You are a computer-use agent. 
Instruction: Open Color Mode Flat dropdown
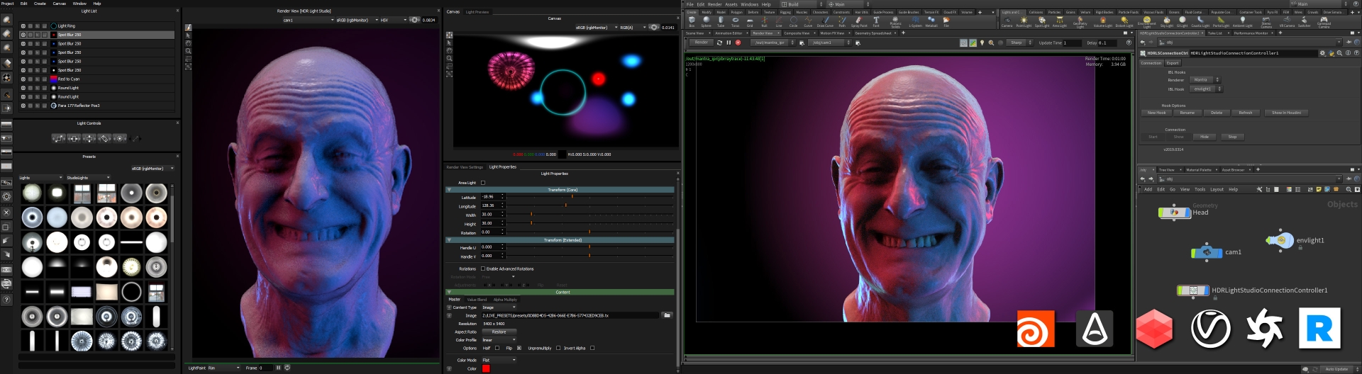499,360
